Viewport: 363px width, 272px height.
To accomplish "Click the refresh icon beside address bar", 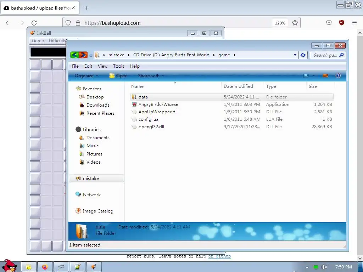I will (x=303, y=55).
